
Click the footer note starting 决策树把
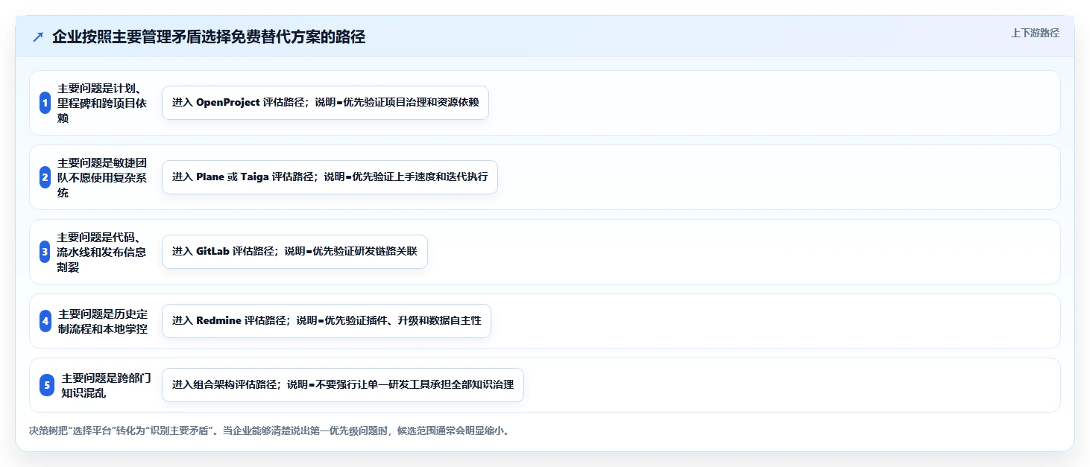point(269,431)
